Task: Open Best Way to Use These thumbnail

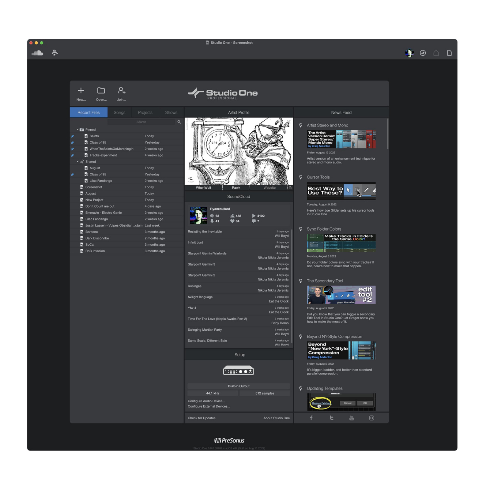Action: point(341,191)
